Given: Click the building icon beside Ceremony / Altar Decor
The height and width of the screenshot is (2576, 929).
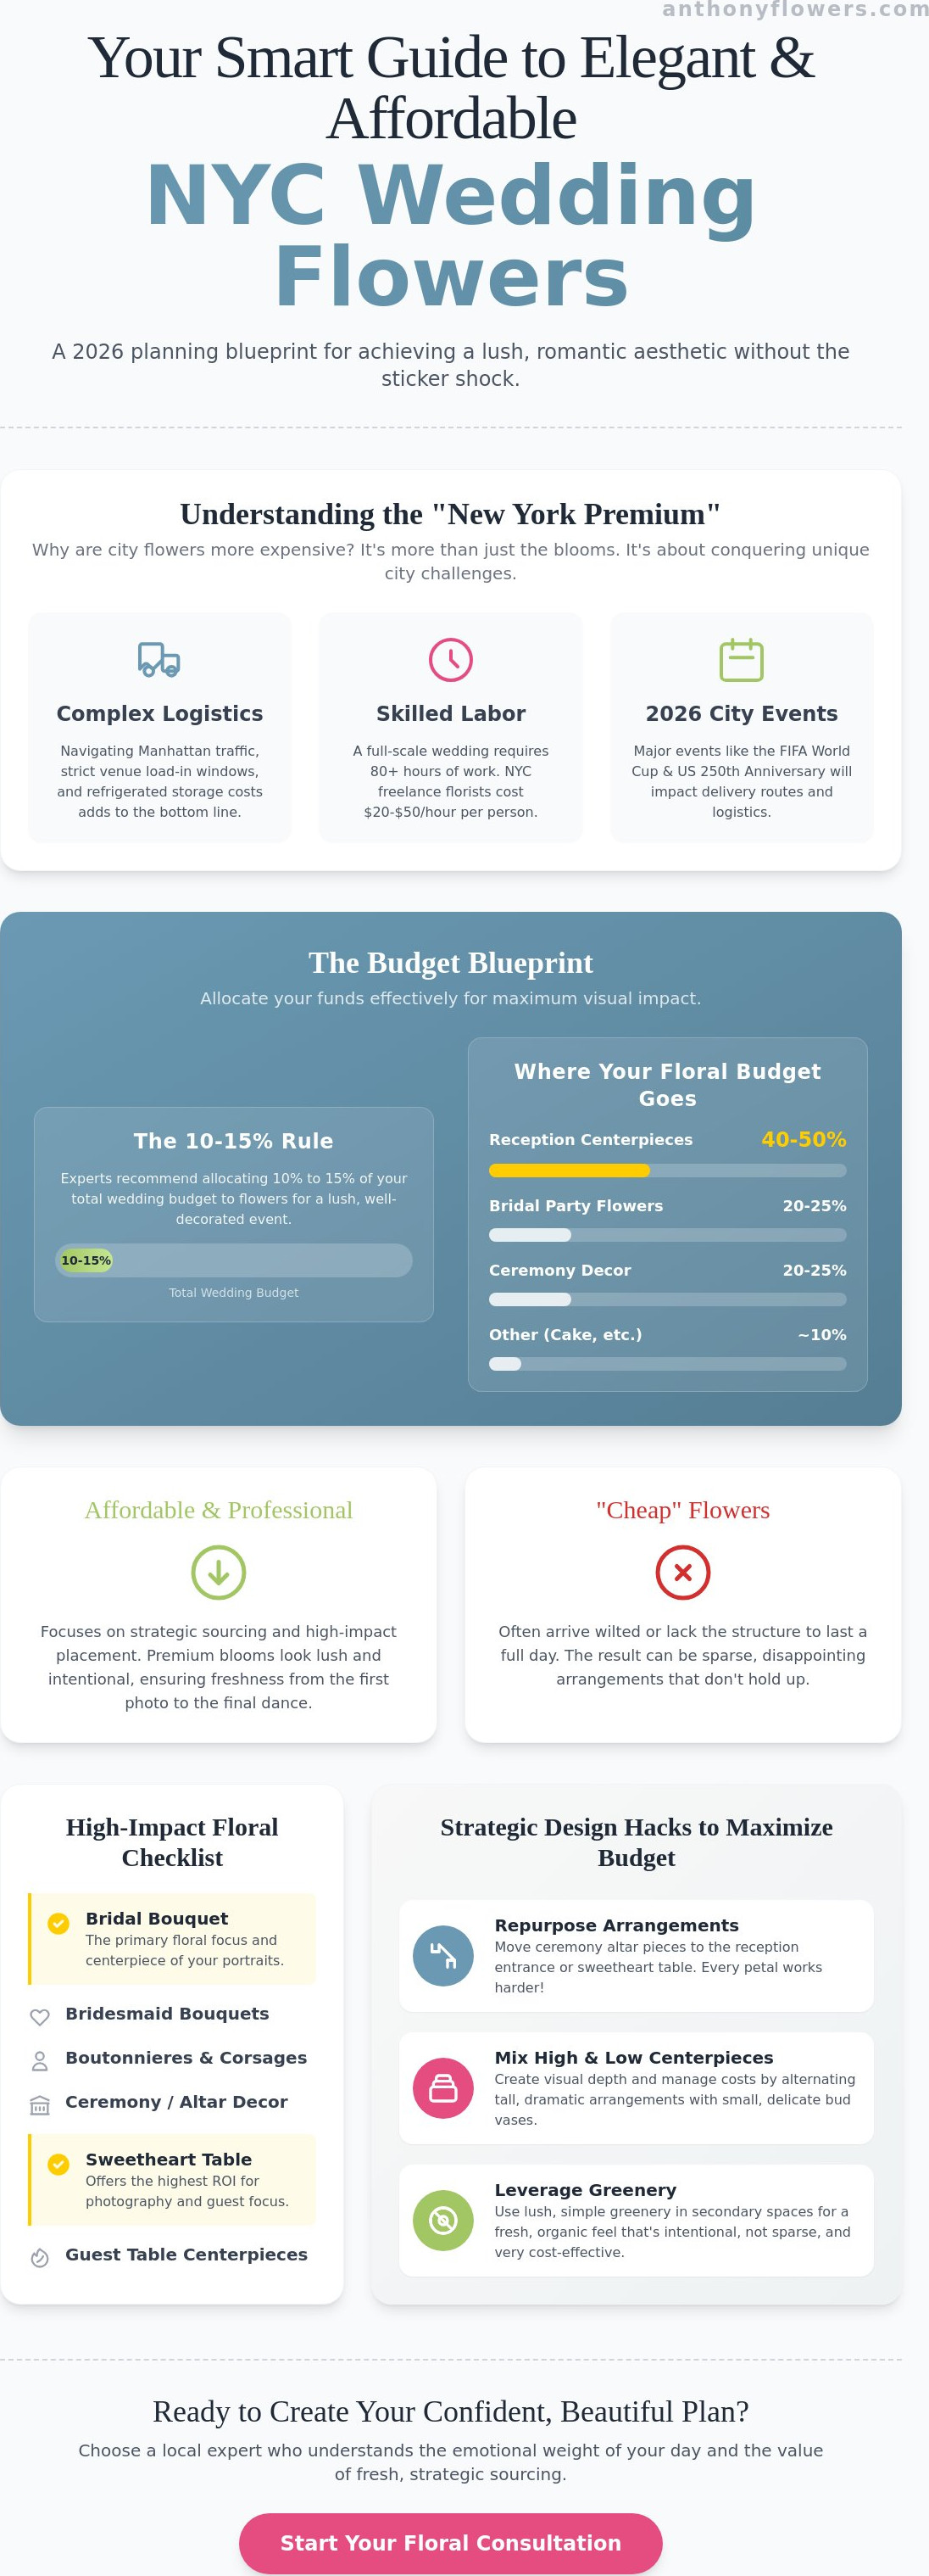Looking at the screenshot, I should [40, 2105].
